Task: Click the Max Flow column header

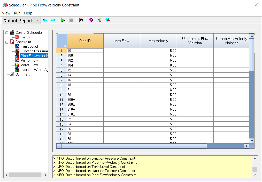Action: (x=122, y=41)
